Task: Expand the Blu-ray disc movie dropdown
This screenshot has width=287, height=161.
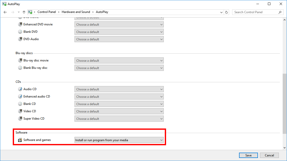Action: click(119, 61)
